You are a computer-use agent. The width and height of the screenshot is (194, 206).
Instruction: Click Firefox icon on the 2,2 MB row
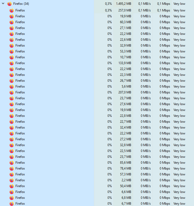(x=12, y=180)
